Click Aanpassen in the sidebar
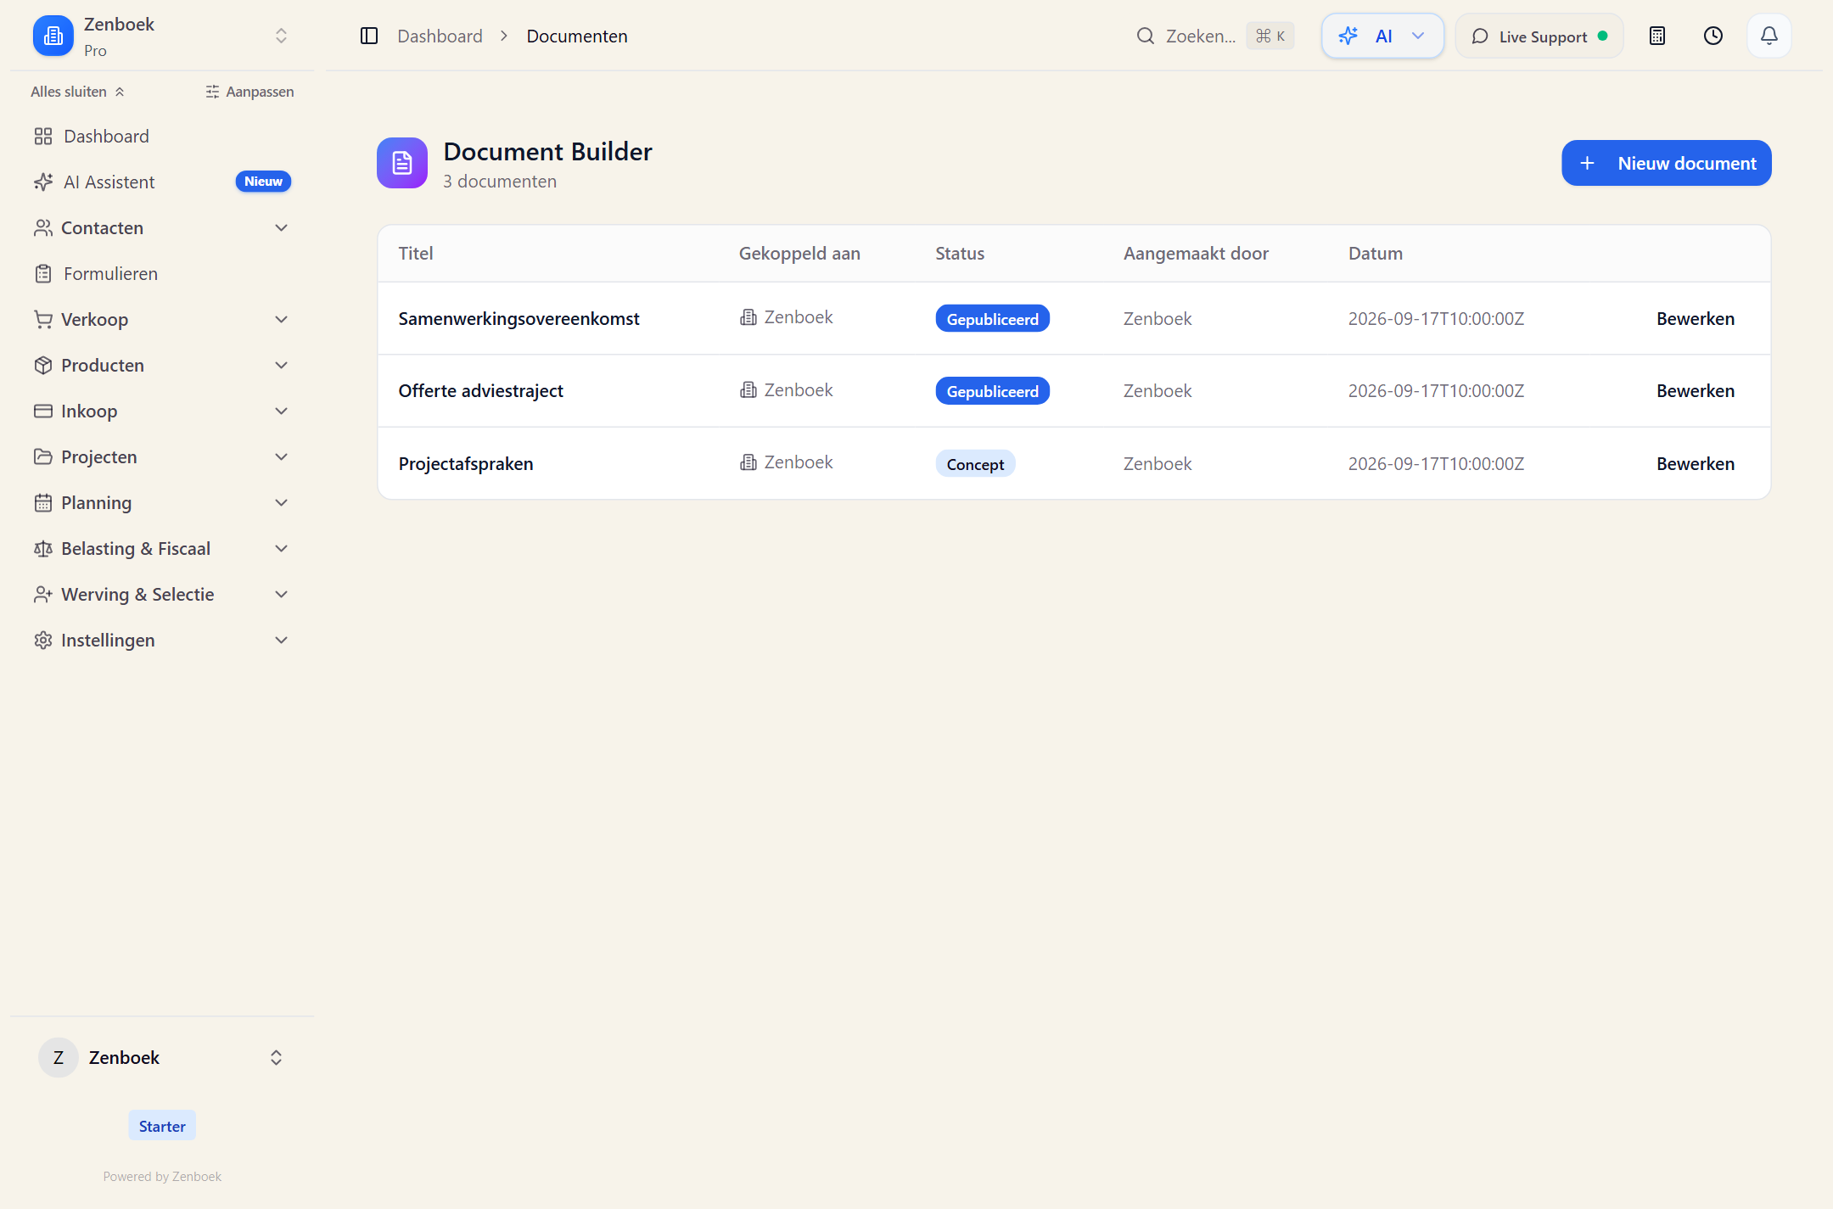 [x=249, y=92]
